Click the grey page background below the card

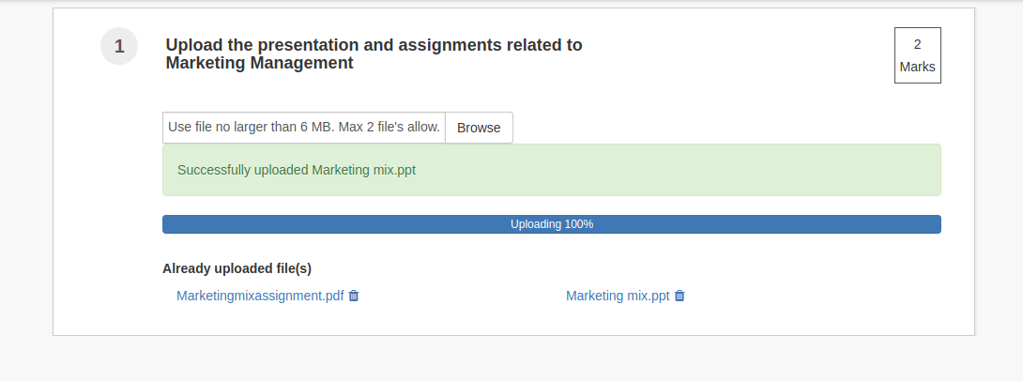click(x=511, y=360)
